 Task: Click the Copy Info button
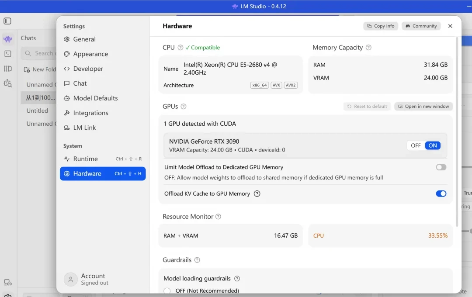tap(381, 26)
